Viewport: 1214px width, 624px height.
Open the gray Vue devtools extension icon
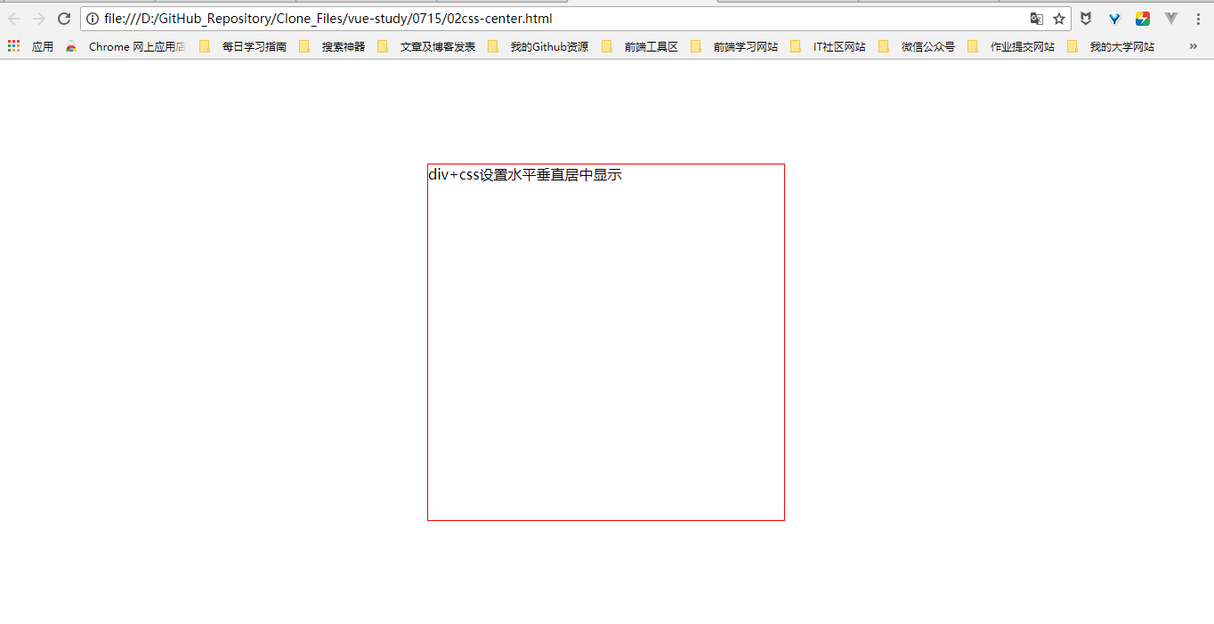click(1171, 19)
